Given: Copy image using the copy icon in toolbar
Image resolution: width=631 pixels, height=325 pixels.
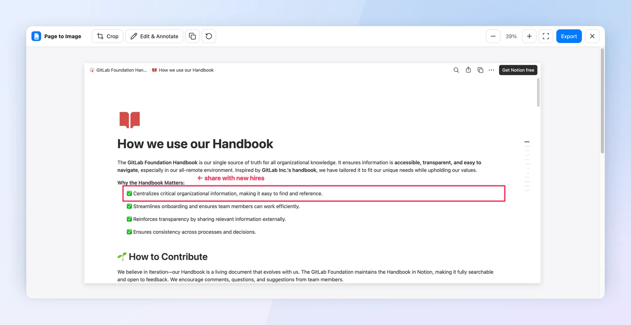Looking at the screenshot, I should coord(193,36).
